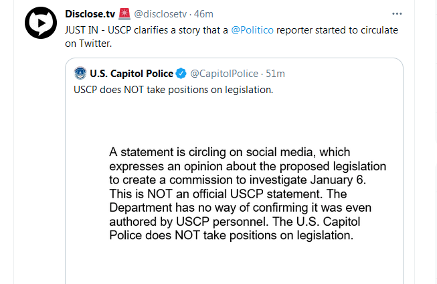Open the @disclosetv handle
437x284 pixels.
(x=160, y=13)
